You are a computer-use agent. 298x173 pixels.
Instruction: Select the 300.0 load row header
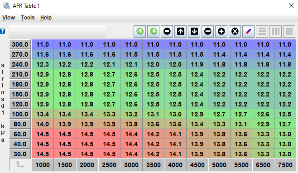[20, 44]
